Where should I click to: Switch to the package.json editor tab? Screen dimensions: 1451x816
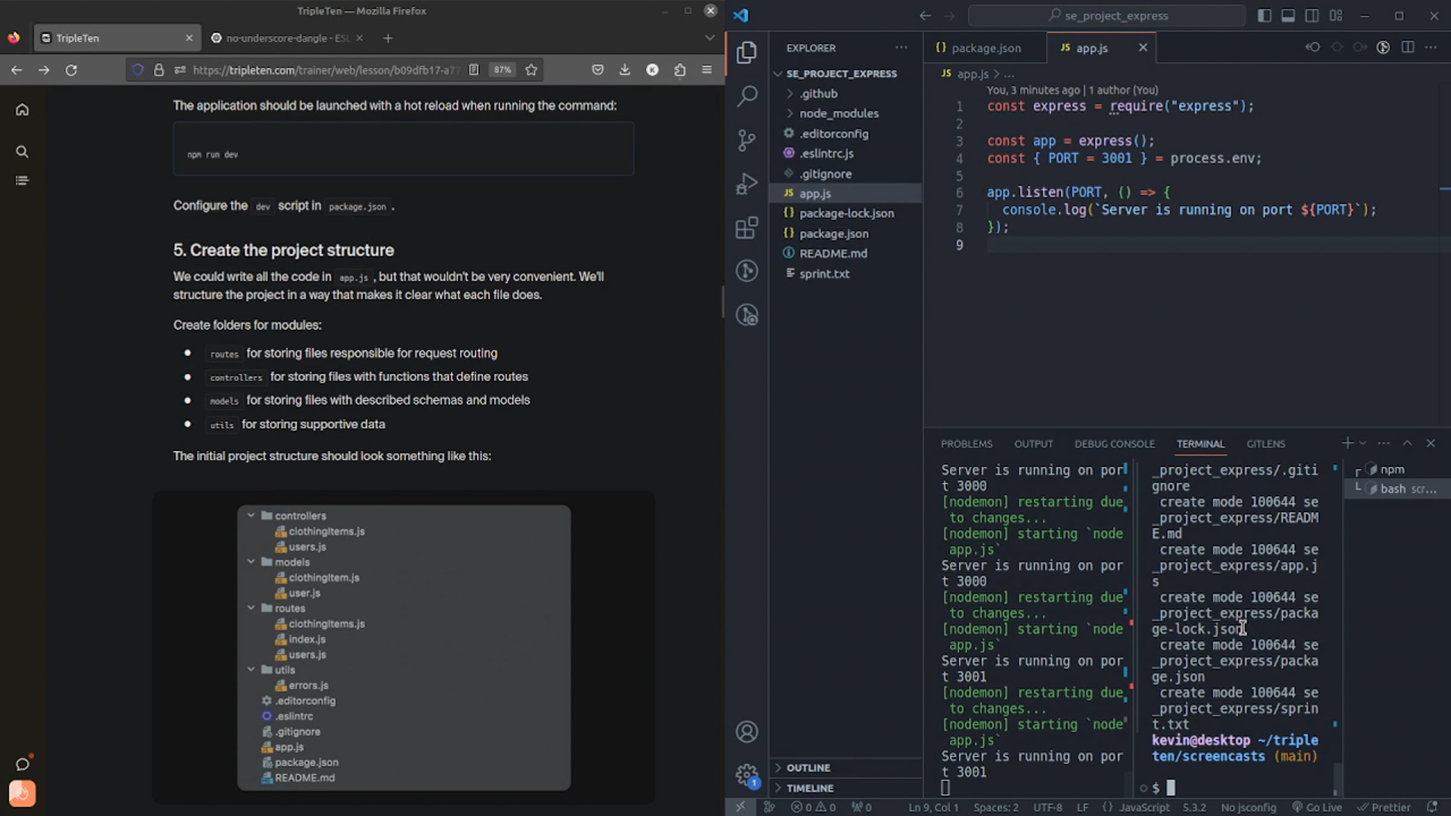pyautogui.click(x=985, y=48)
